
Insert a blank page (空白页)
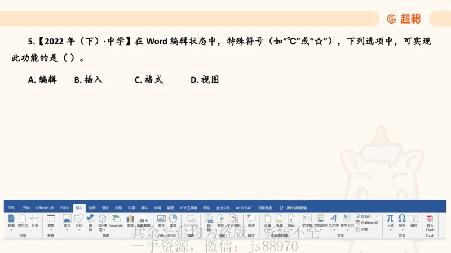[23, 221]
